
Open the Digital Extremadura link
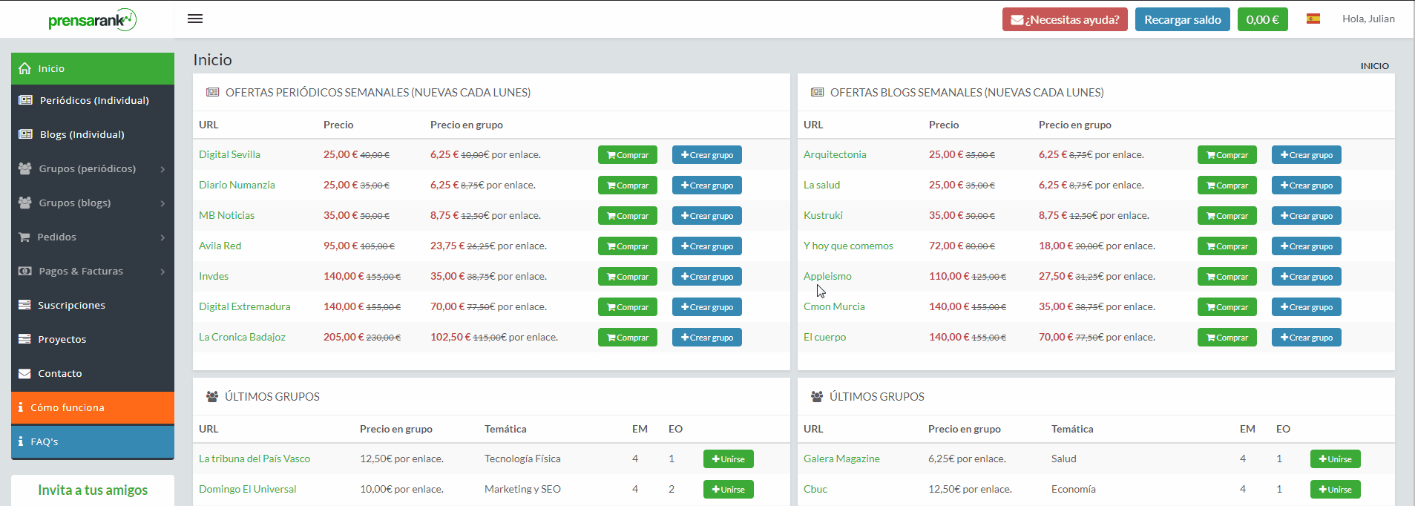pyautogui.click(x=244, y=306)
